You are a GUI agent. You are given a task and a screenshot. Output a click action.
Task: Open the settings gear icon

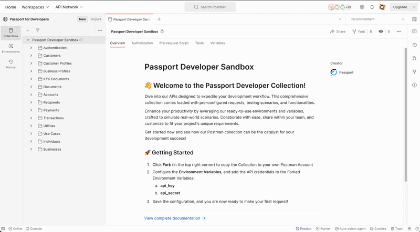362,7
